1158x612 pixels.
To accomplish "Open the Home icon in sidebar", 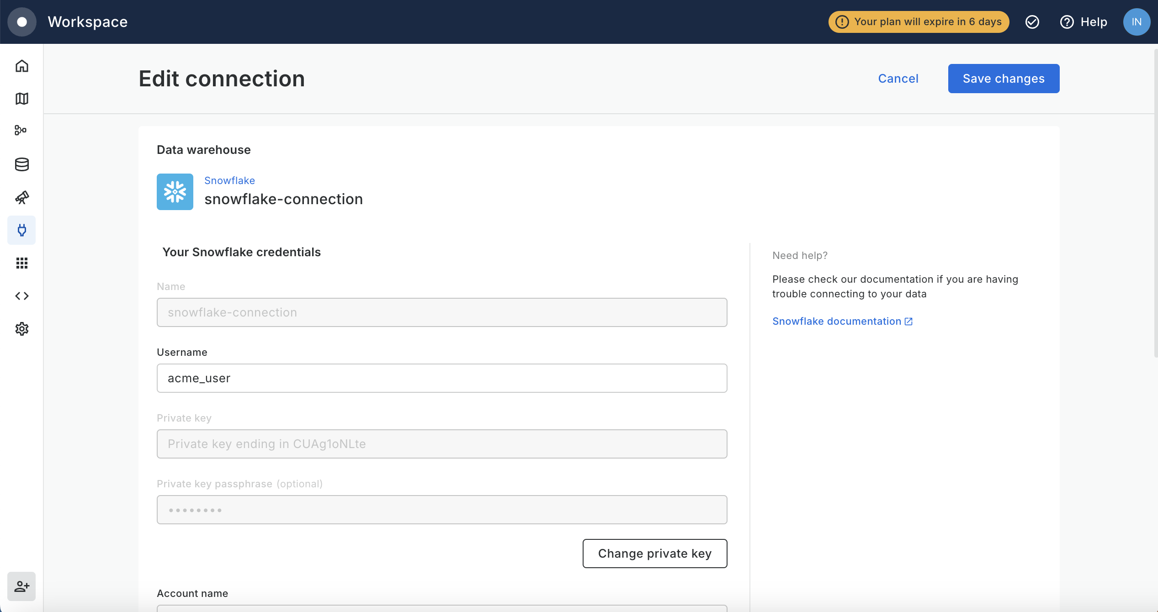I will coord(21,66).
